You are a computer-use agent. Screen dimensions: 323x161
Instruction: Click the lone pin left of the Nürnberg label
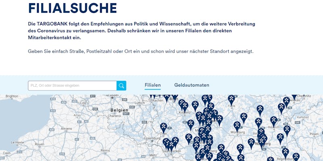click(x=251, y=143)
